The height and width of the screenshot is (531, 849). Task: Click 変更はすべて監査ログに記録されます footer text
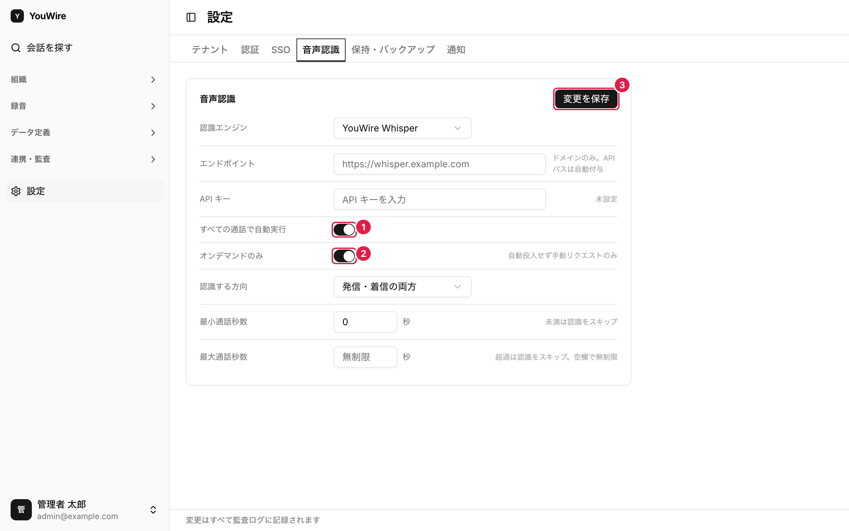253,520
